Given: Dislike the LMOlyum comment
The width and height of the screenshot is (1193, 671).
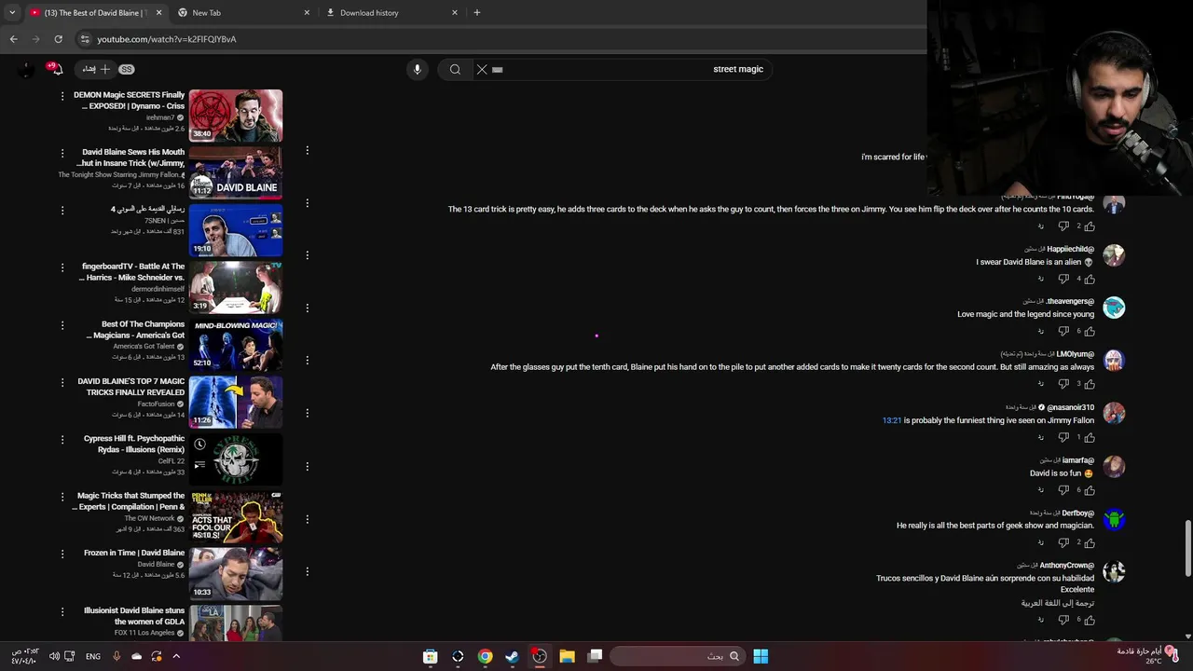Looking at the screenshot, I should (x=1063, y=384).
